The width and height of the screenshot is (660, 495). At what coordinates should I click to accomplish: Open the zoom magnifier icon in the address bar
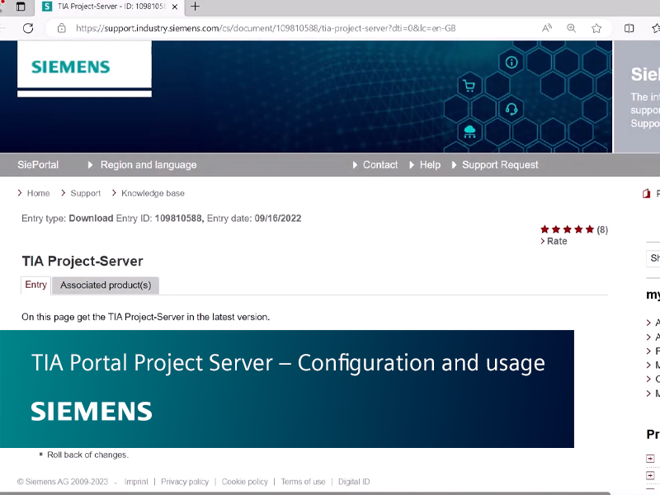click(571, 27)
